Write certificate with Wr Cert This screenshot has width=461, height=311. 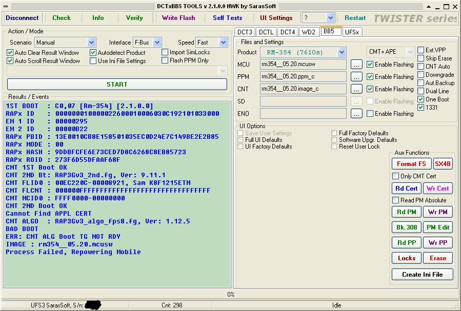coord(438,188)
